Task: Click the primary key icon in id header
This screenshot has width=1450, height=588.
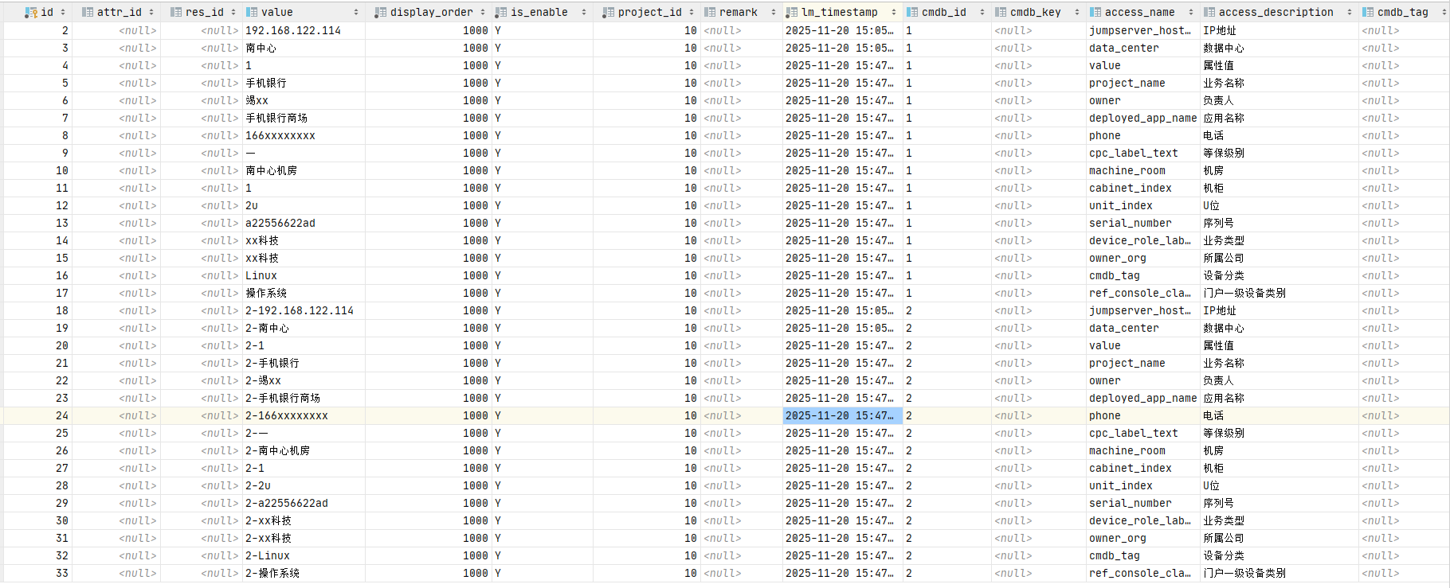Action: point(31,12)
